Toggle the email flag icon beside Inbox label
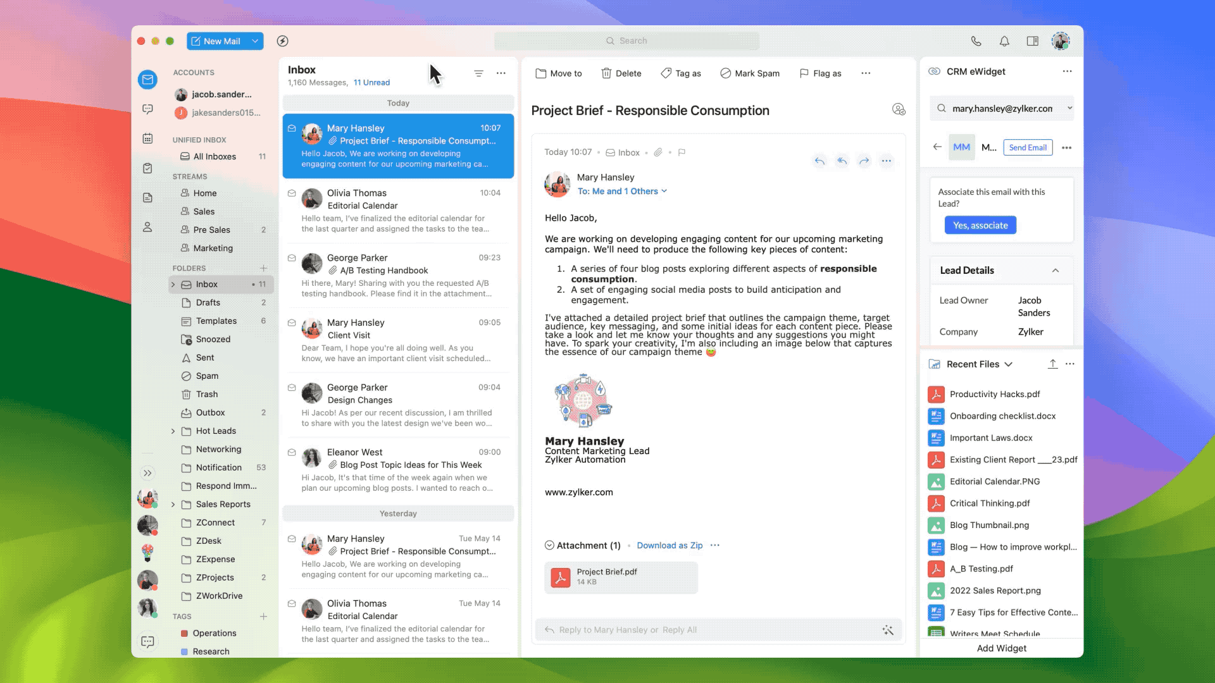 click(682, 152)
